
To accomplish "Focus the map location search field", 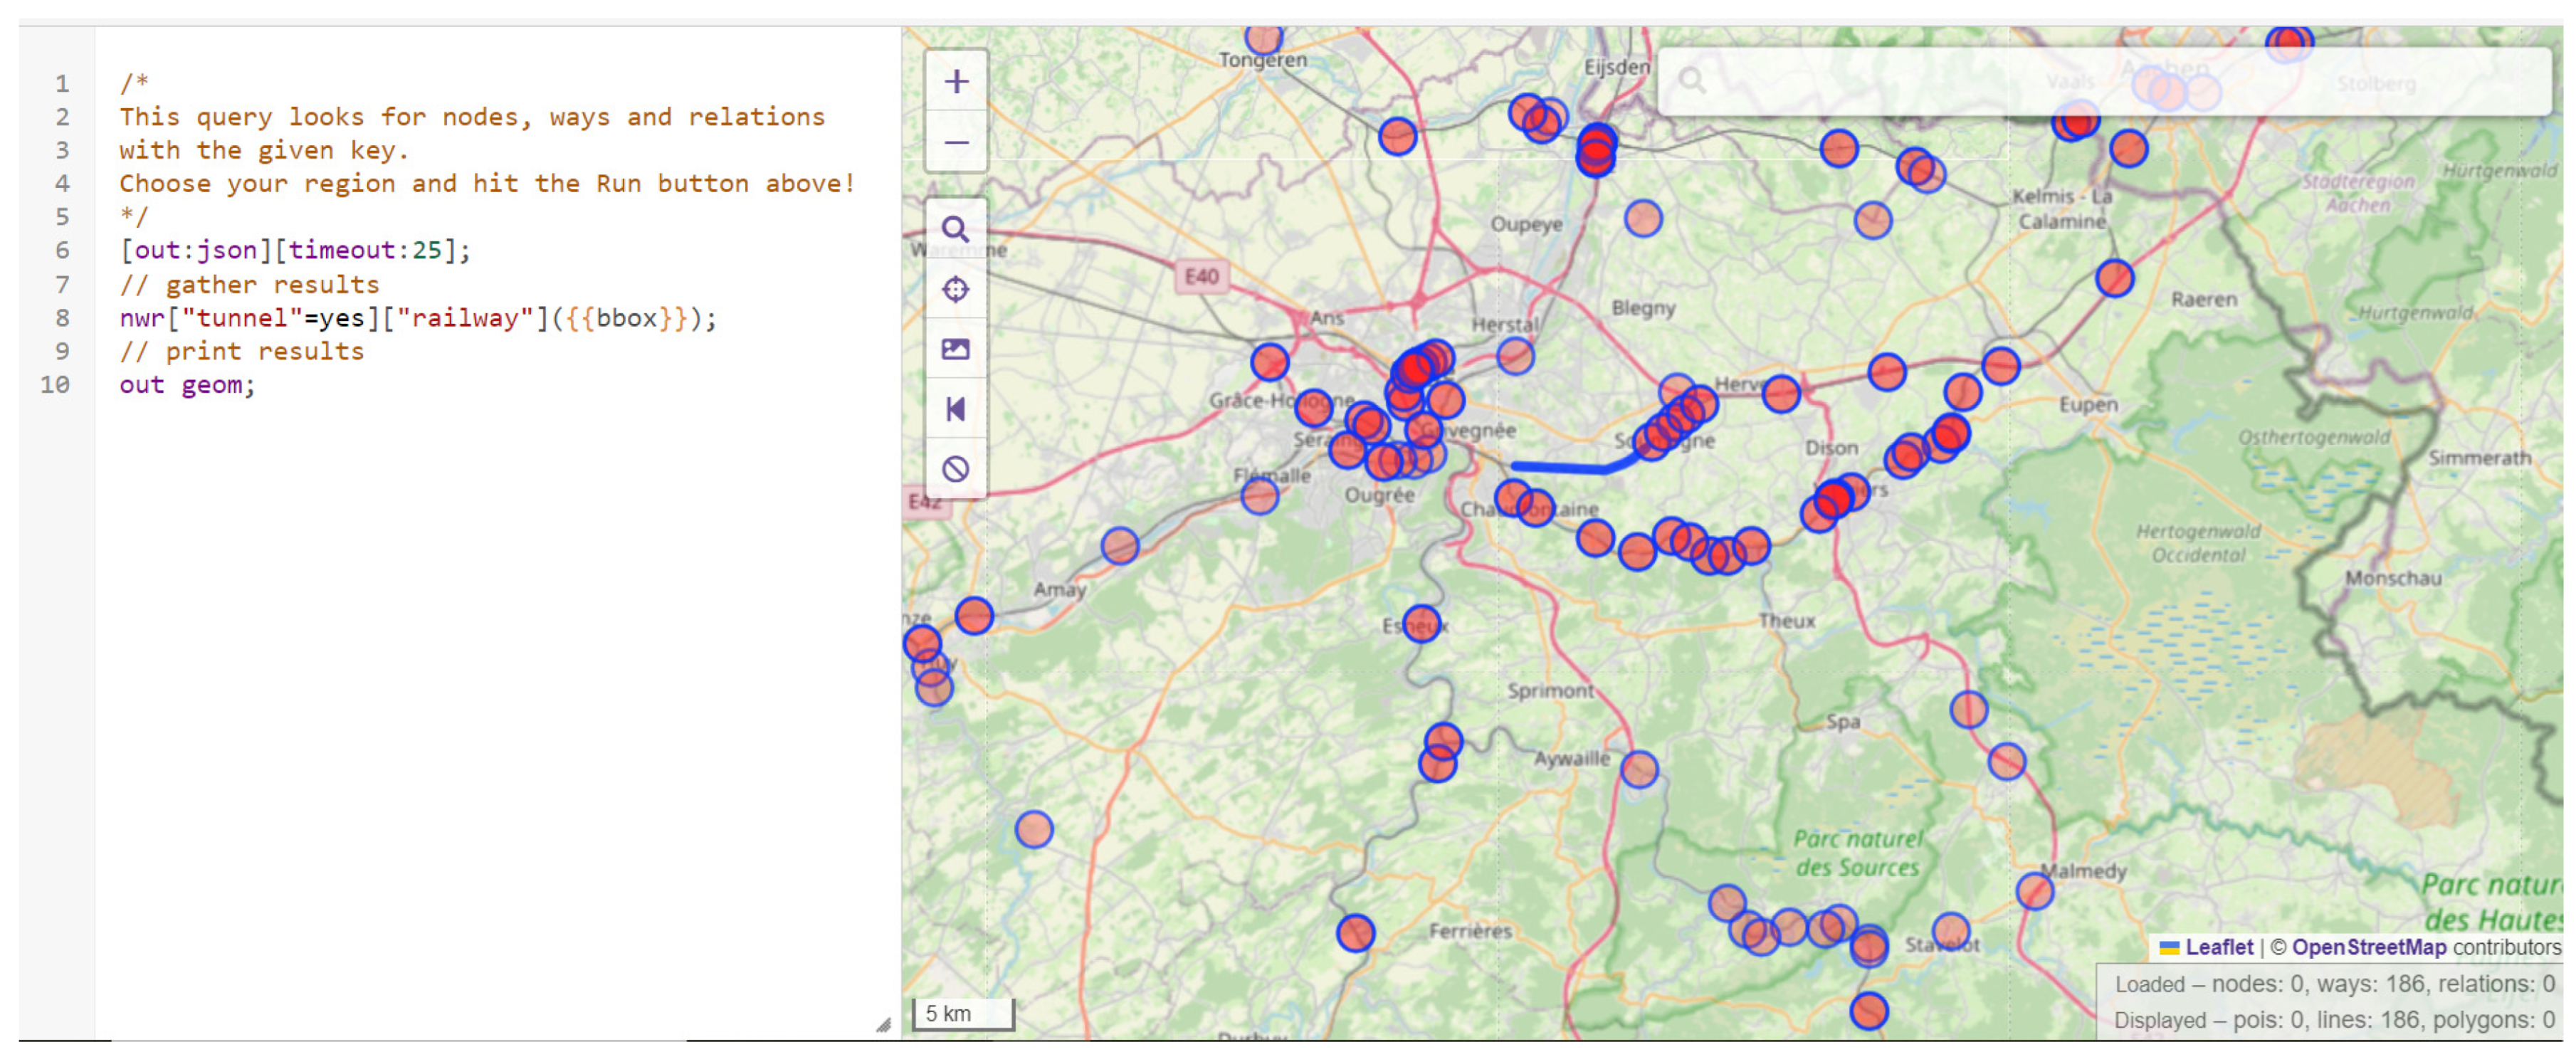I will coord(2100,80).
